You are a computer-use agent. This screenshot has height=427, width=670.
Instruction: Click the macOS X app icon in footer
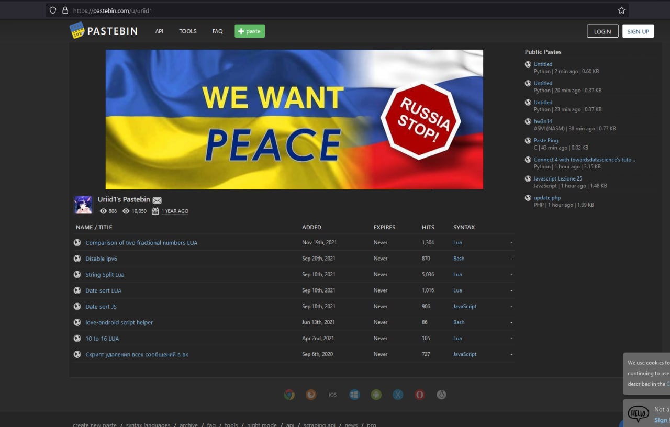(398, 395)
